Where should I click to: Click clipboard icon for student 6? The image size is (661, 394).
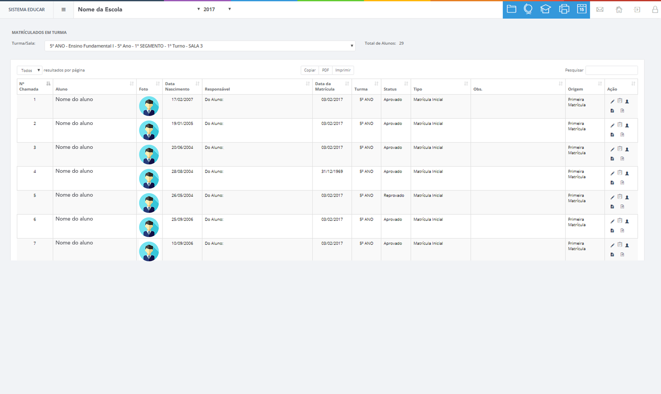coord(620,221)
